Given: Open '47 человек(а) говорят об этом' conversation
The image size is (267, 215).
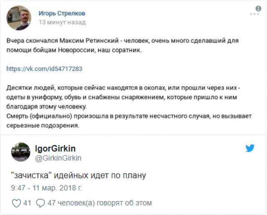Looking at the screenshot, I should 100,203.
